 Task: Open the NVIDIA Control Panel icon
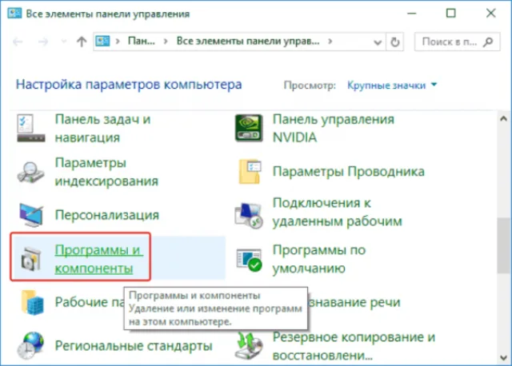[x=249, y=128]
